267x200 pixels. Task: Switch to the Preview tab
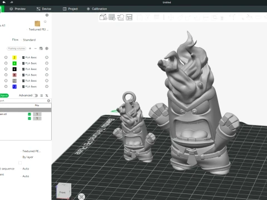17,9
